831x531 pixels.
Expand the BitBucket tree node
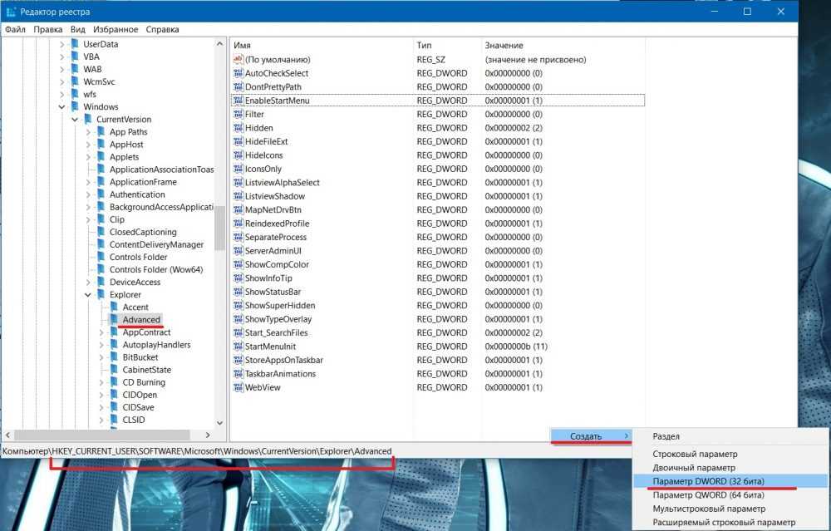101,357
